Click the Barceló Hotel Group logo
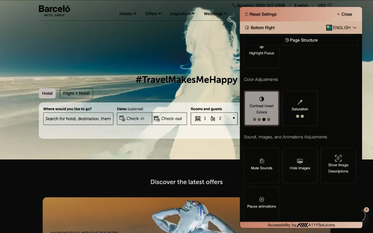 pyautogui.click(x=54, y=11)
